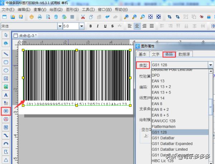
Task: Click the new document icon in toolbar
Action: (5, 17)
